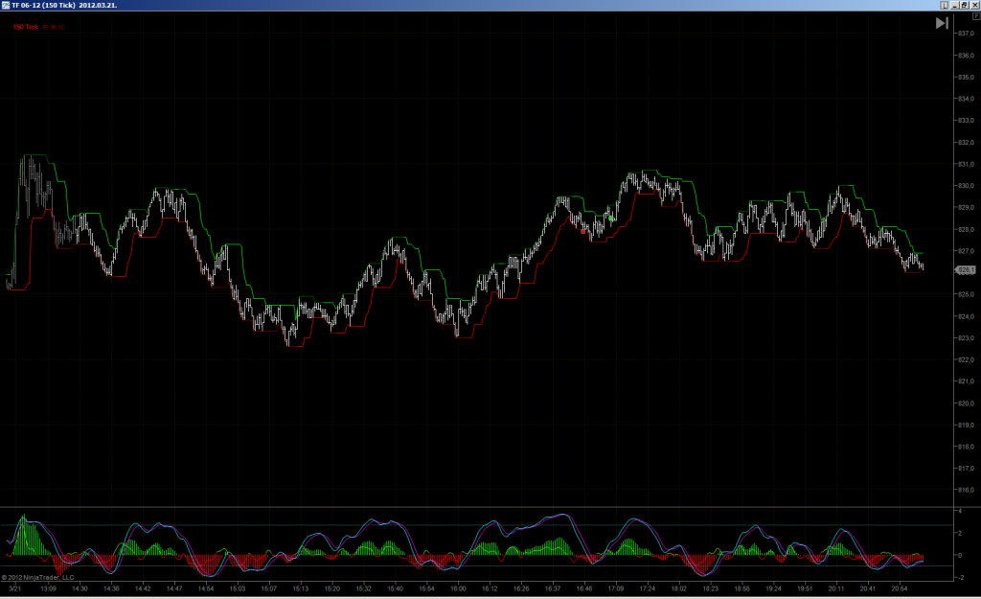This screenshot has height=599, width=981.
Task: Click the indicator panel scale value 4
Action: 960,511
